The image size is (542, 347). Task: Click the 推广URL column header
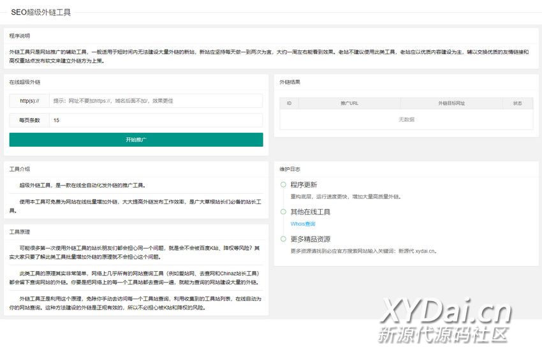[x=349, y=103]
